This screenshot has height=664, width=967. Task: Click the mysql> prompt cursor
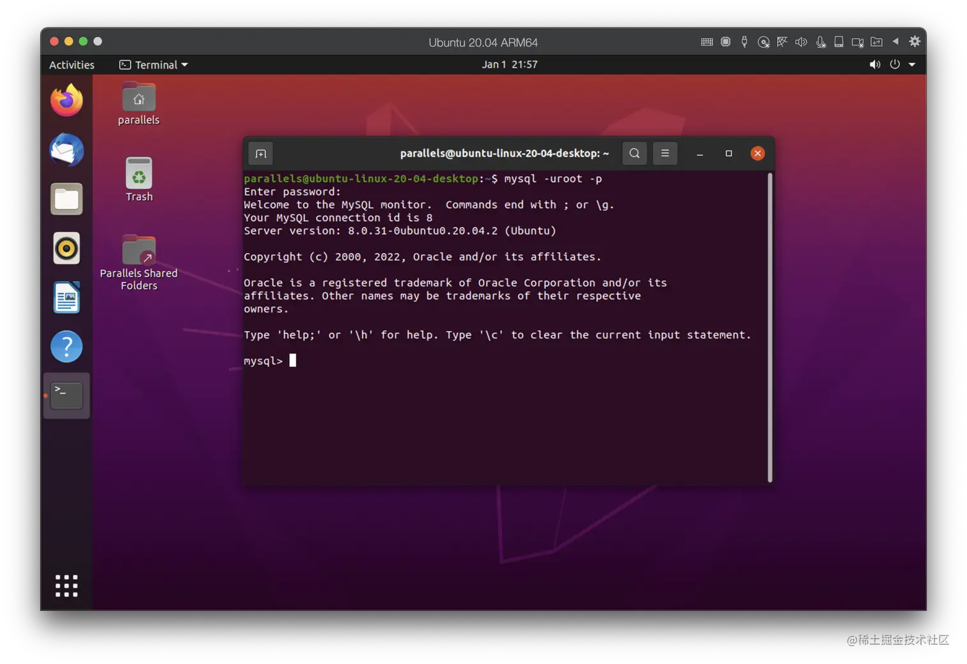293,360
